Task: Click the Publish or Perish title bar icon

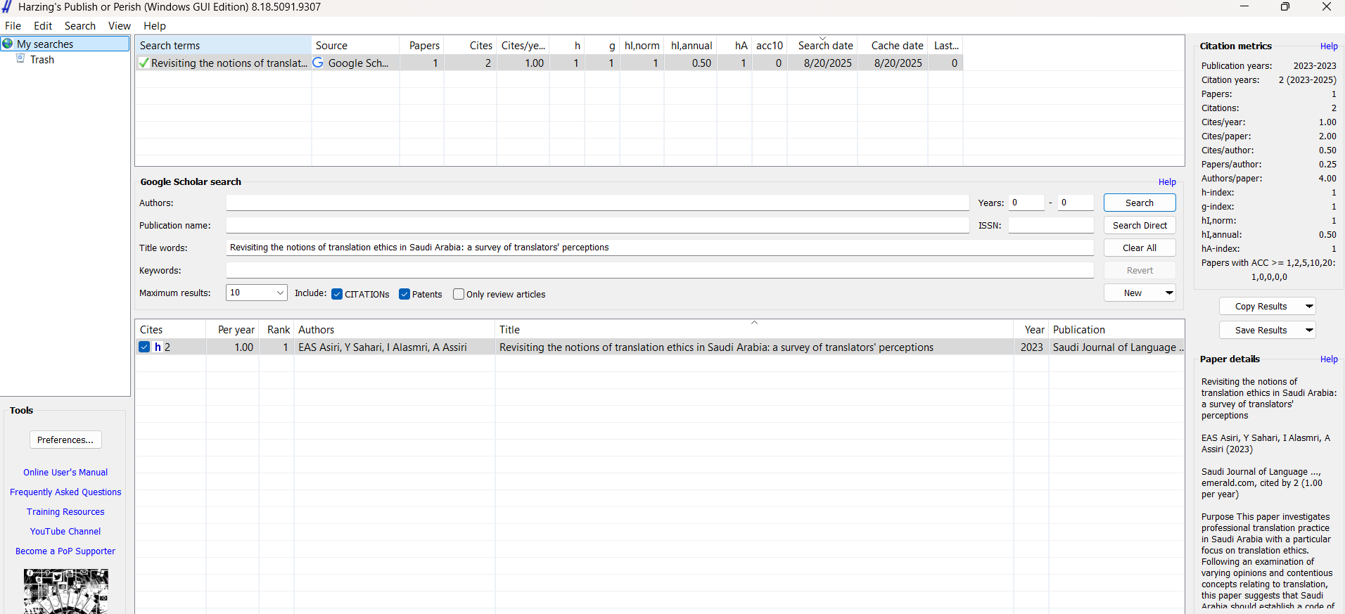Action: point(7,7)
